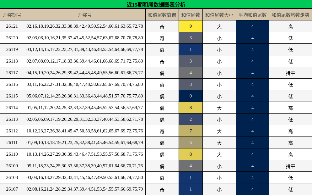The height and width of the screenshot is (195, 312).
Task: Click the average value 4 in row 26121
Action: [252, 26]
